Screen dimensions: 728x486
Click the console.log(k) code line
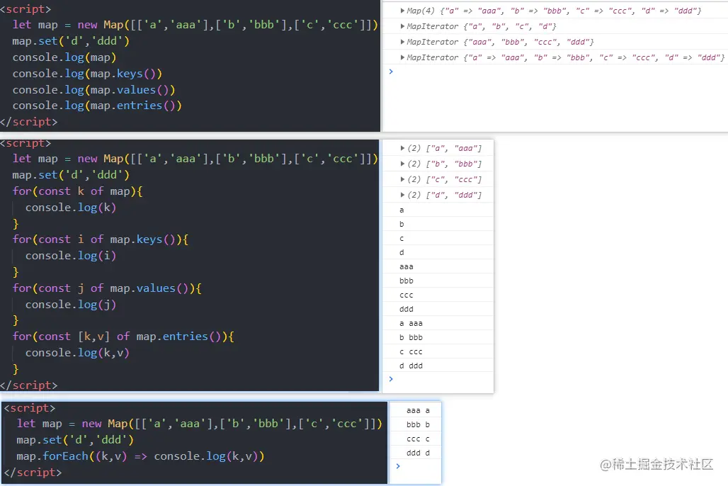[x=71, y=208]
